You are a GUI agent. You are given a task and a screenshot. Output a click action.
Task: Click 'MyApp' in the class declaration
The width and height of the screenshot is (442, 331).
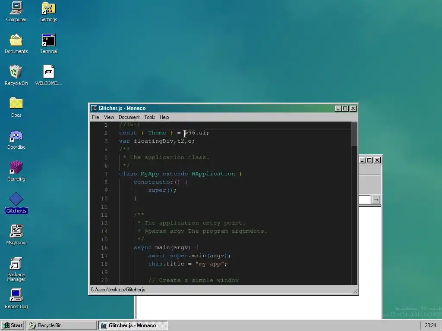(150, 174)
